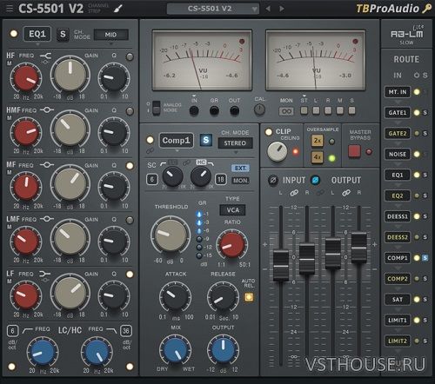Click the red Master Bypass button

point(354,151)
